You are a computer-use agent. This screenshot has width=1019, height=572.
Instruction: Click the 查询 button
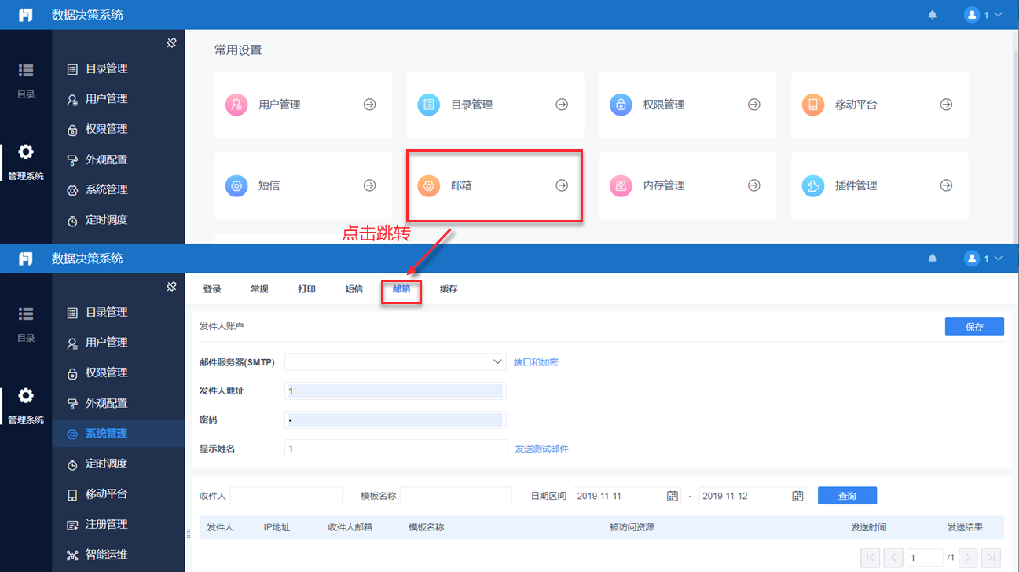[847, 496]
